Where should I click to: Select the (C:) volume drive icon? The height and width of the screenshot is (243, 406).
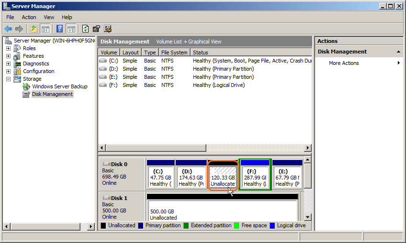tap(103, 61)
